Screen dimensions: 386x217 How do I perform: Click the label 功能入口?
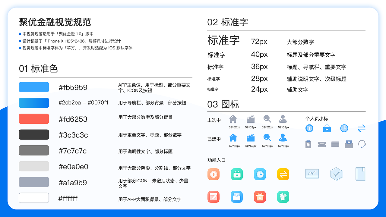click(x=217, y=160)
